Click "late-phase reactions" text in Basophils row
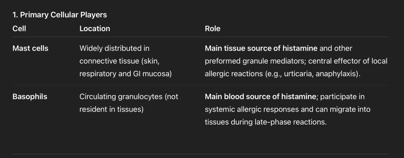The height and width of the screenshot is (158, 404). 291,122
